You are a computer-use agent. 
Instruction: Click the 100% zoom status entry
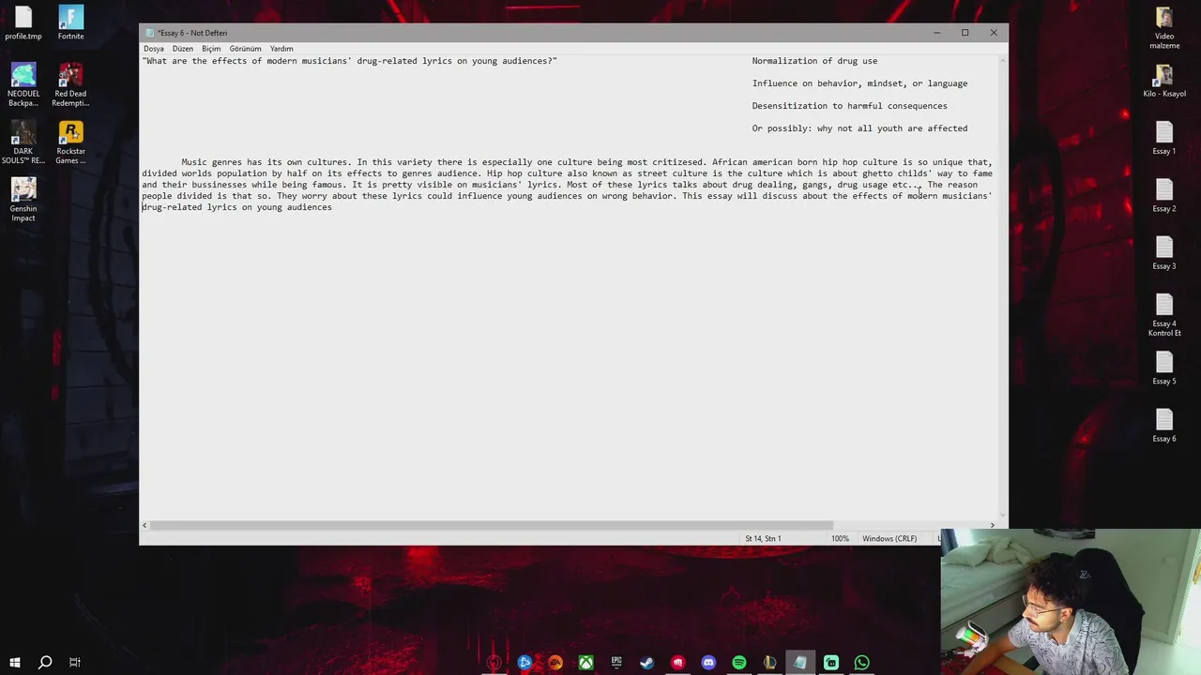[840, 538]
